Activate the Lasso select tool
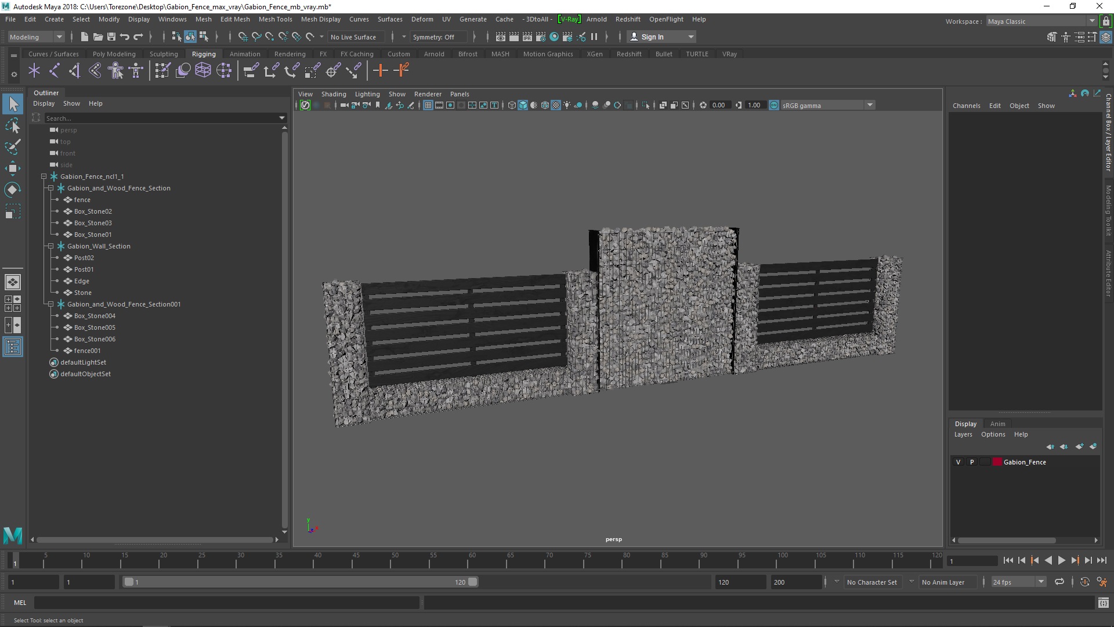Image resolution: width=1114 pixels, height=627 pixels. click(13, 125)
